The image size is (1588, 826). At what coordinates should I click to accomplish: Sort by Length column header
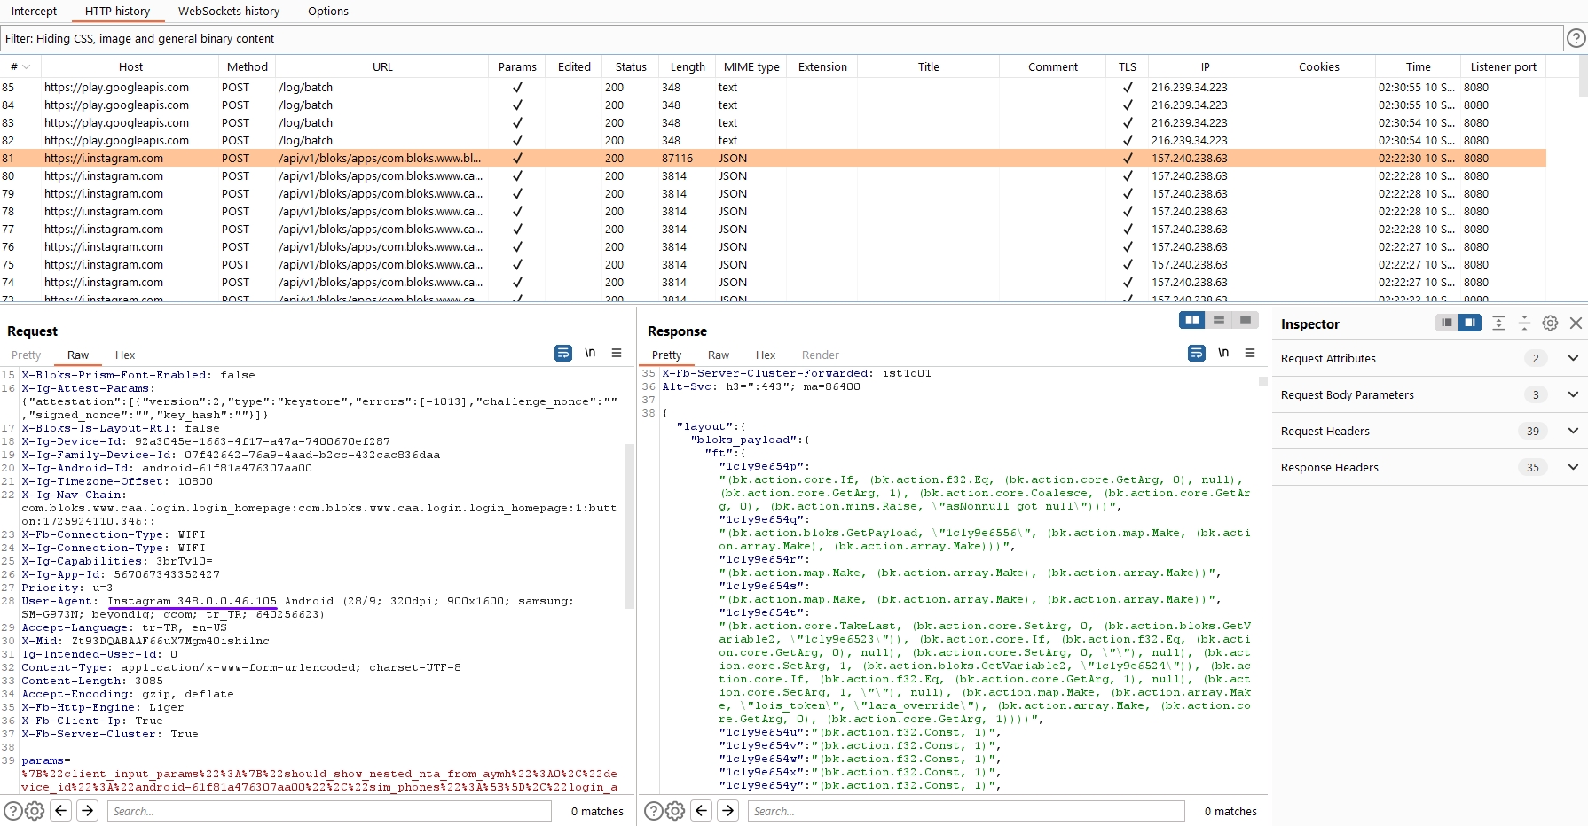pyautogui.click(x=688, y=66)
